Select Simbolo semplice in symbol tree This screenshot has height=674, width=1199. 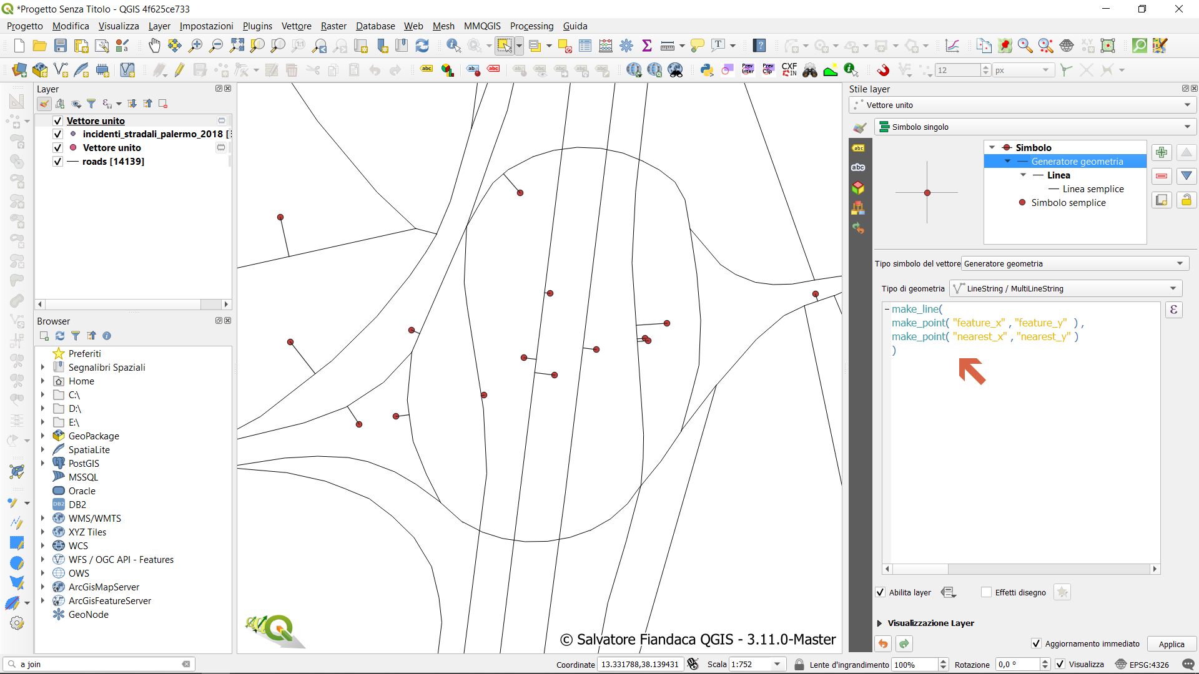1068,203
